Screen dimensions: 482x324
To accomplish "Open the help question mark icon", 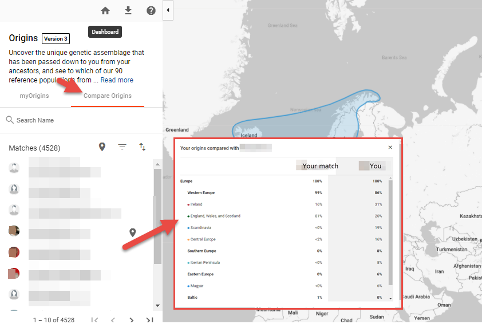I will tap(151, 11).
